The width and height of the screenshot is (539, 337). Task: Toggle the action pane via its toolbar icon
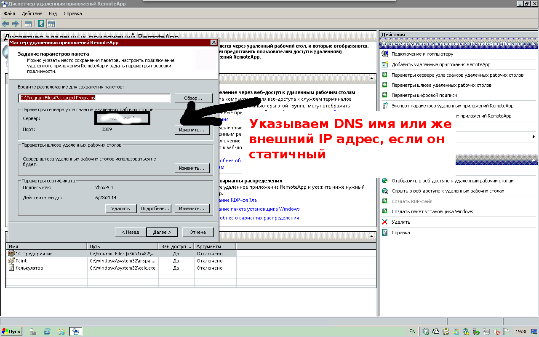[x=51, y=24]
